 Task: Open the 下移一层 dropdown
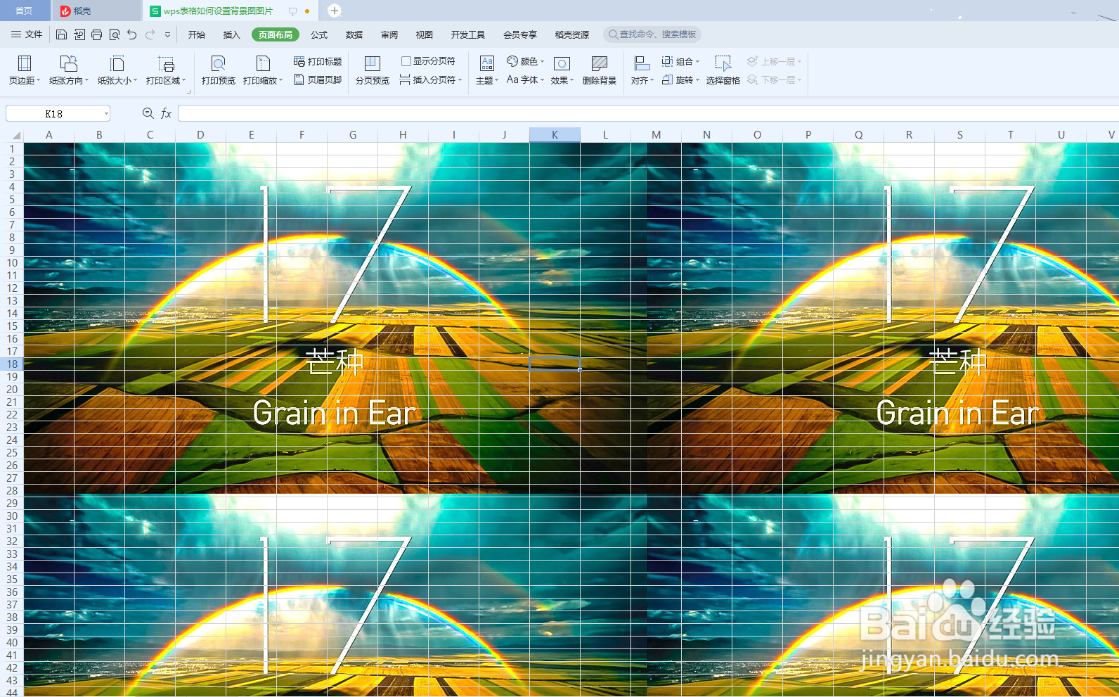point(799,79)
